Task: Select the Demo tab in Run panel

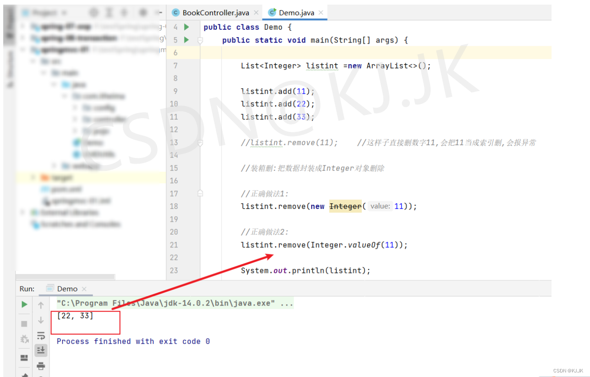Action: point(67,289)
